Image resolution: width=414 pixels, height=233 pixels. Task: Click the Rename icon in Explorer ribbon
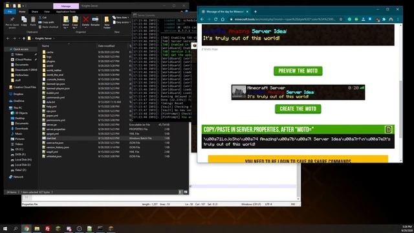[x=95, y=21]
